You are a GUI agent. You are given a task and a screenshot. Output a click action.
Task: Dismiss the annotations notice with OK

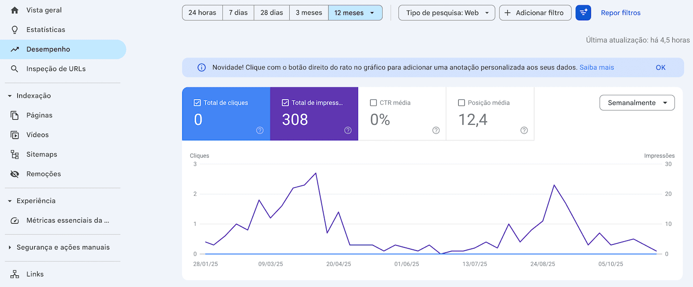tap(660, 67)
